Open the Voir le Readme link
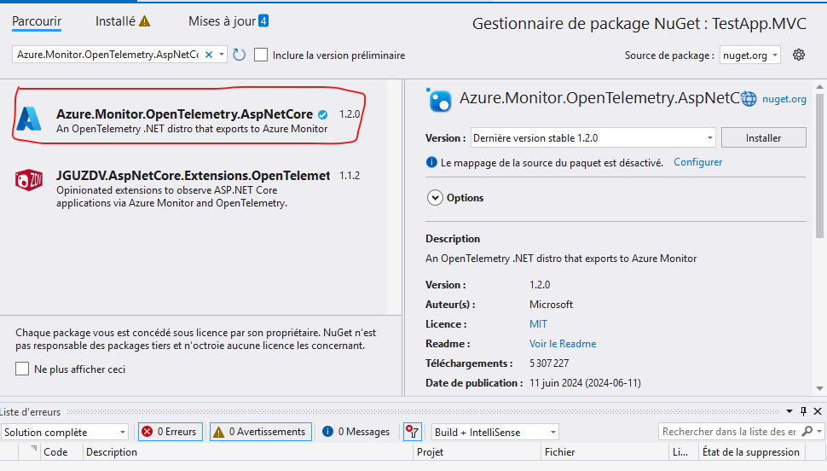827x471 pixels. (x=563, y=344)
